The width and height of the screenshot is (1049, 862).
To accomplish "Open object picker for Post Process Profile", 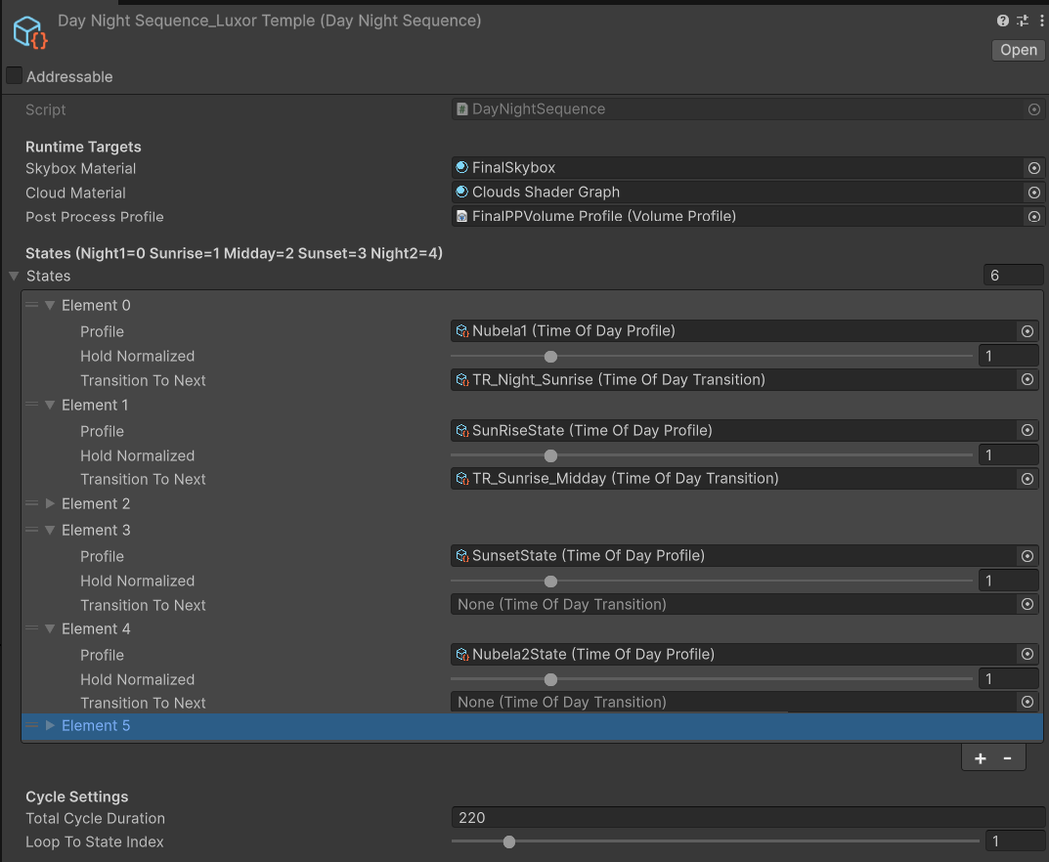I will coord(1033,217).
